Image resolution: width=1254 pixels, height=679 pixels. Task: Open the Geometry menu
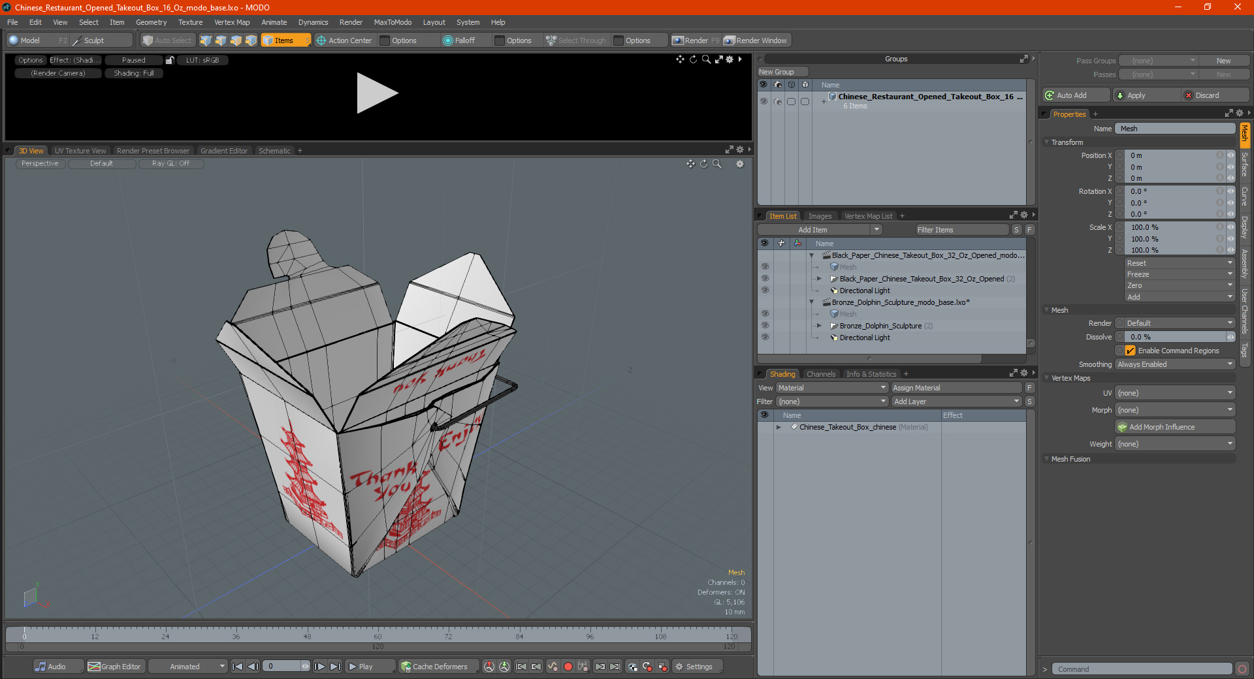(x=151, y=22)
